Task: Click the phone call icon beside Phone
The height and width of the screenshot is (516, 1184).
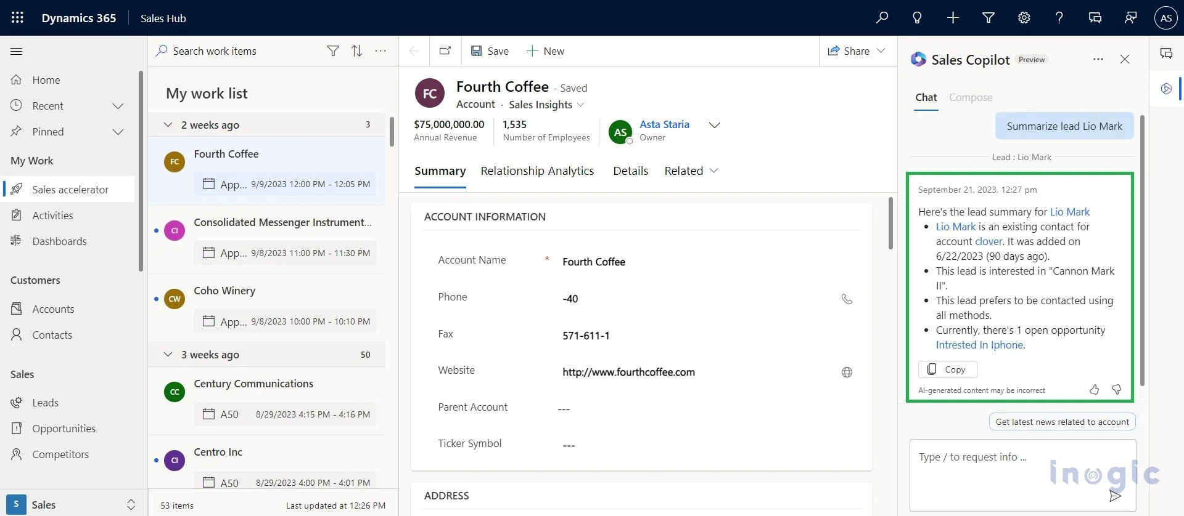Action: 847,299
